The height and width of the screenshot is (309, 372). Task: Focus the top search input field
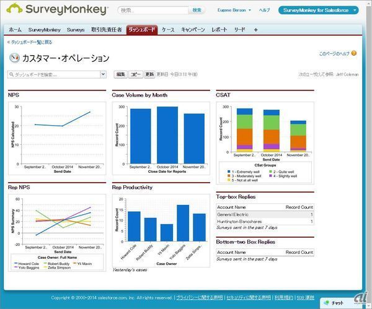coord(153,10)
